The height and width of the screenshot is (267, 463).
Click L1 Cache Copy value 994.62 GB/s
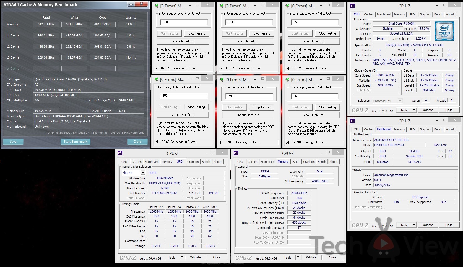(x=102, y=35)
